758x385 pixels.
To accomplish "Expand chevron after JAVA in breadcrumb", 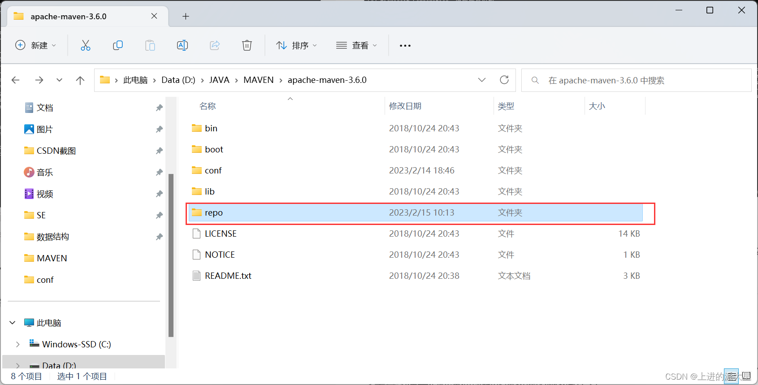I will tap(236, 80).
